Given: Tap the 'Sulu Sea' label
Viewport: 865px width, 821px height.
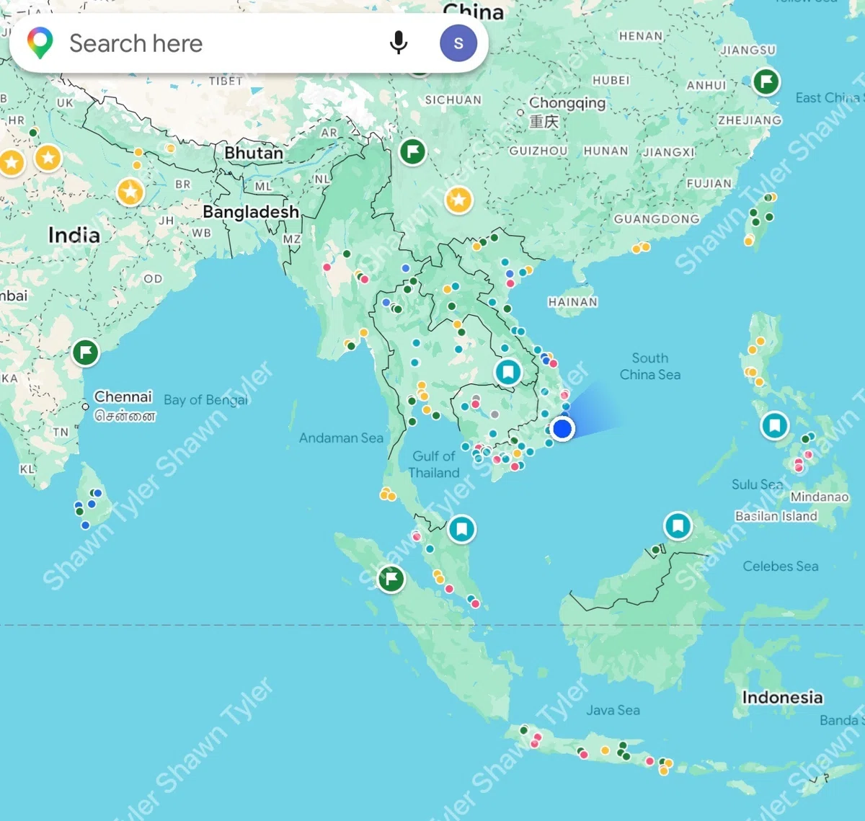Looking at the screenshot, I should 757,484.
